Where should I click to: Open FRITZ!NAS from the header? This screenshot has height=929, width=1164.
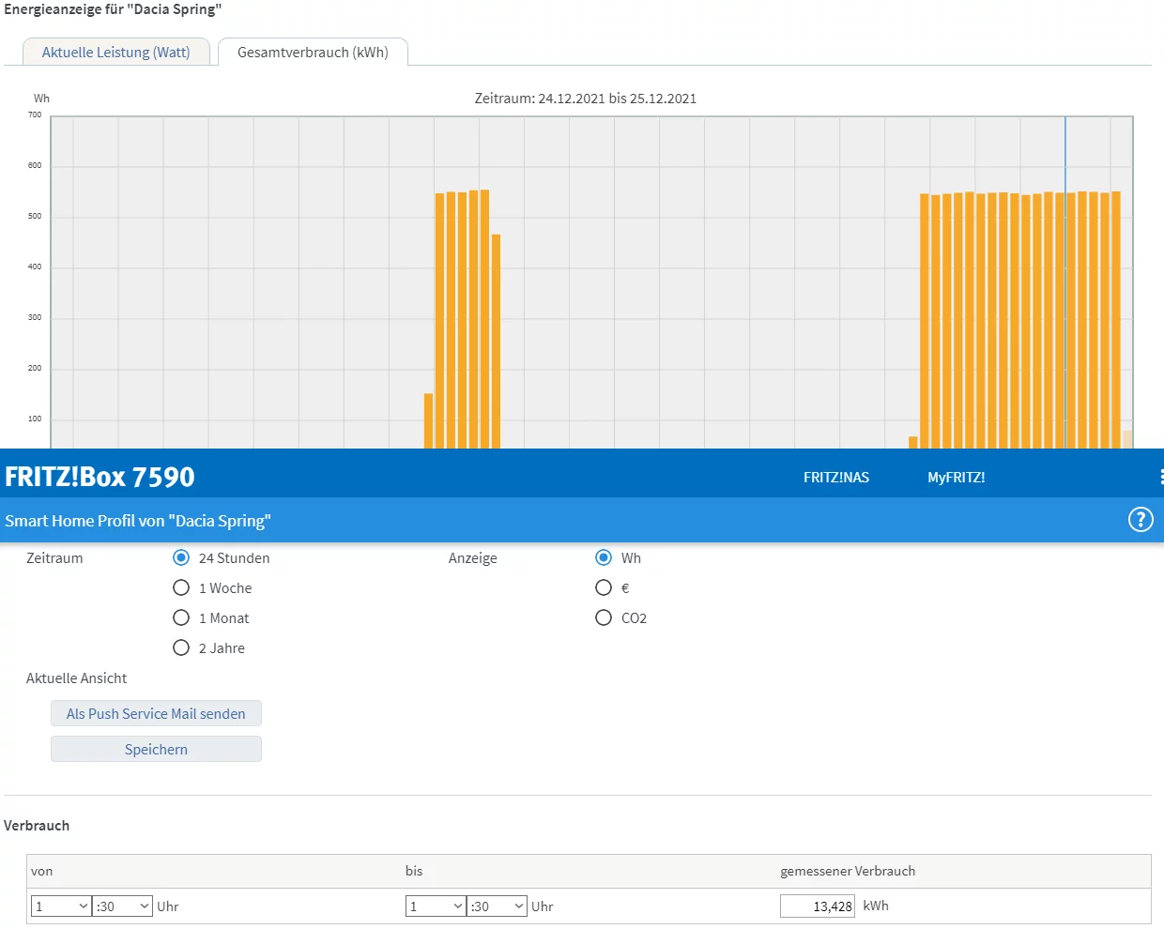836,478
